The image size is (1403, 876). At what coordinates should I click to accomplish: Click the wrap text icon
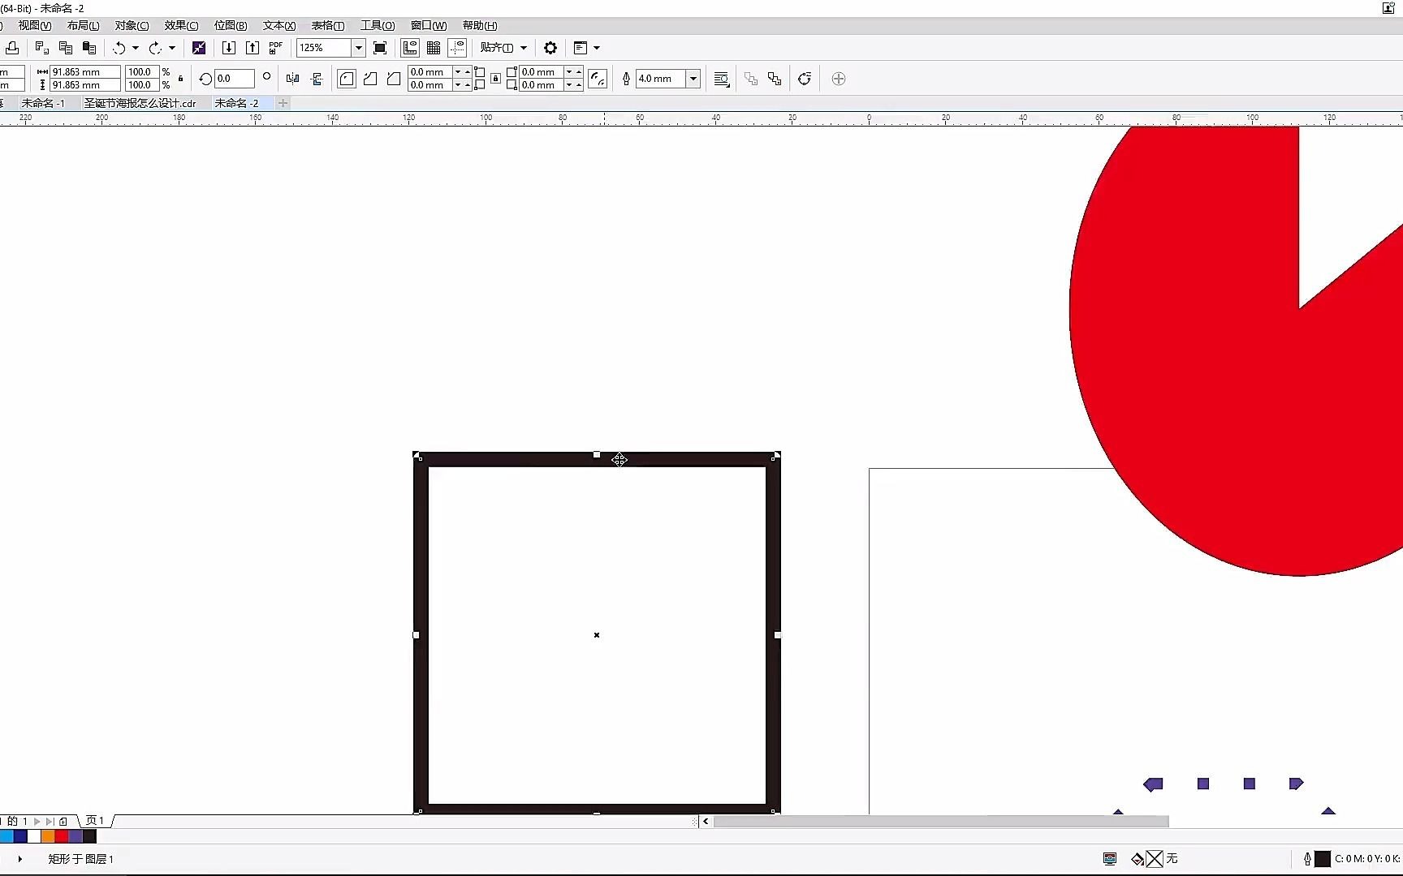point(721,79)
